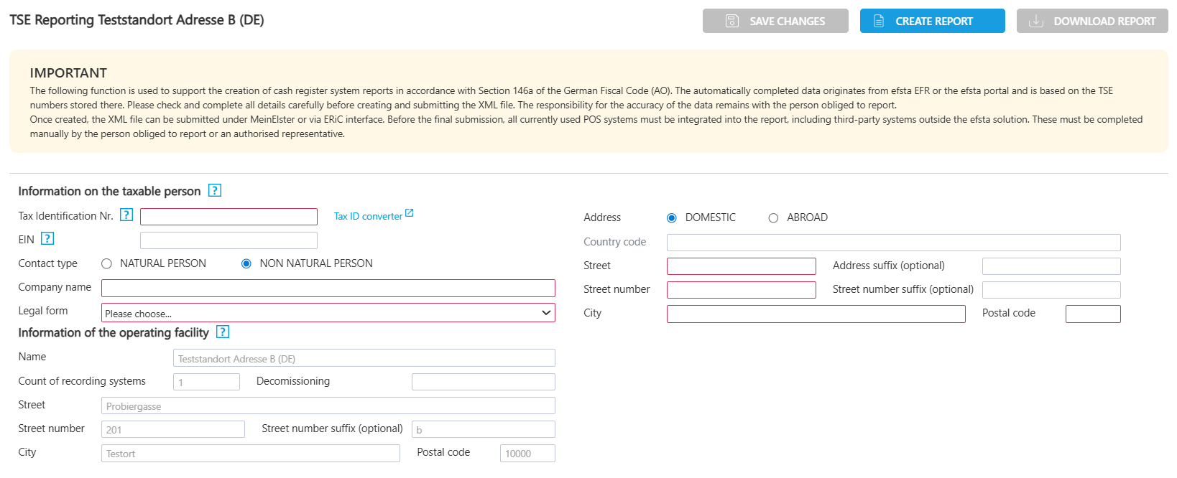Focus the Tax Identification Nr. input field
Image resolution: width=1177 pixels, height=478 pixels.
pyautogui.click(x=229, y=217)
